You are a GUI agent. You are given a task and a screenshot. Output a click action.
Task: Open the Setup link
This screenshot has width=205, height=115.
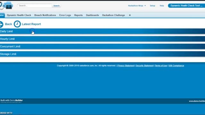[152, 6]
